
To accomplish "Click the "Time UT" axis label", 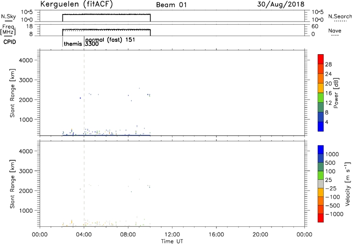I will point(172,241).
